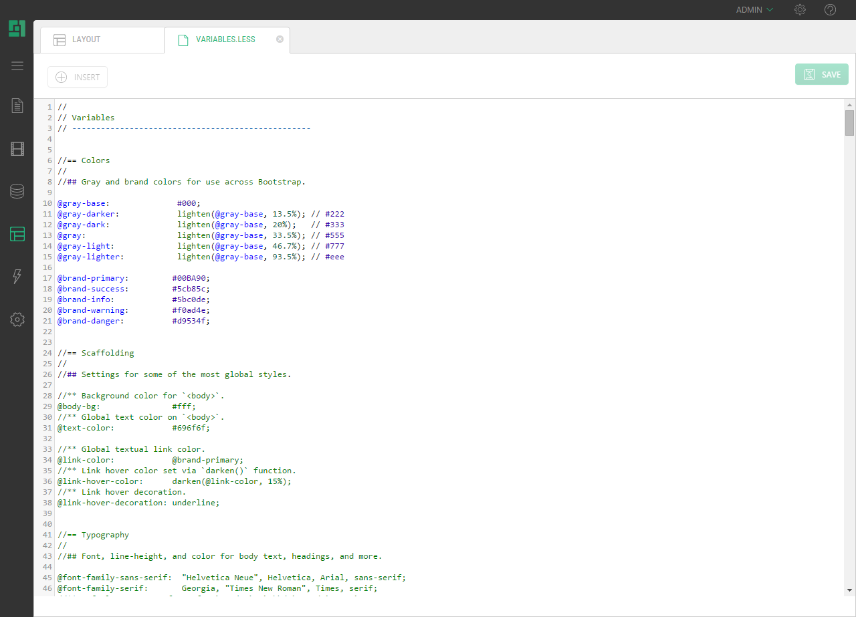Select the document page icon in sidebar
This screenshot has height=617, width=856.
pos(17,106)
